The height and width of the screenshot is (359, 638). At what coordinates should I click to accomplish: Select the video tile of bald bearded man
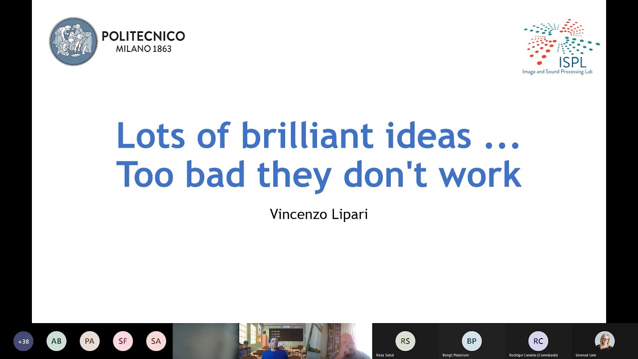click(x=338, y=341)
